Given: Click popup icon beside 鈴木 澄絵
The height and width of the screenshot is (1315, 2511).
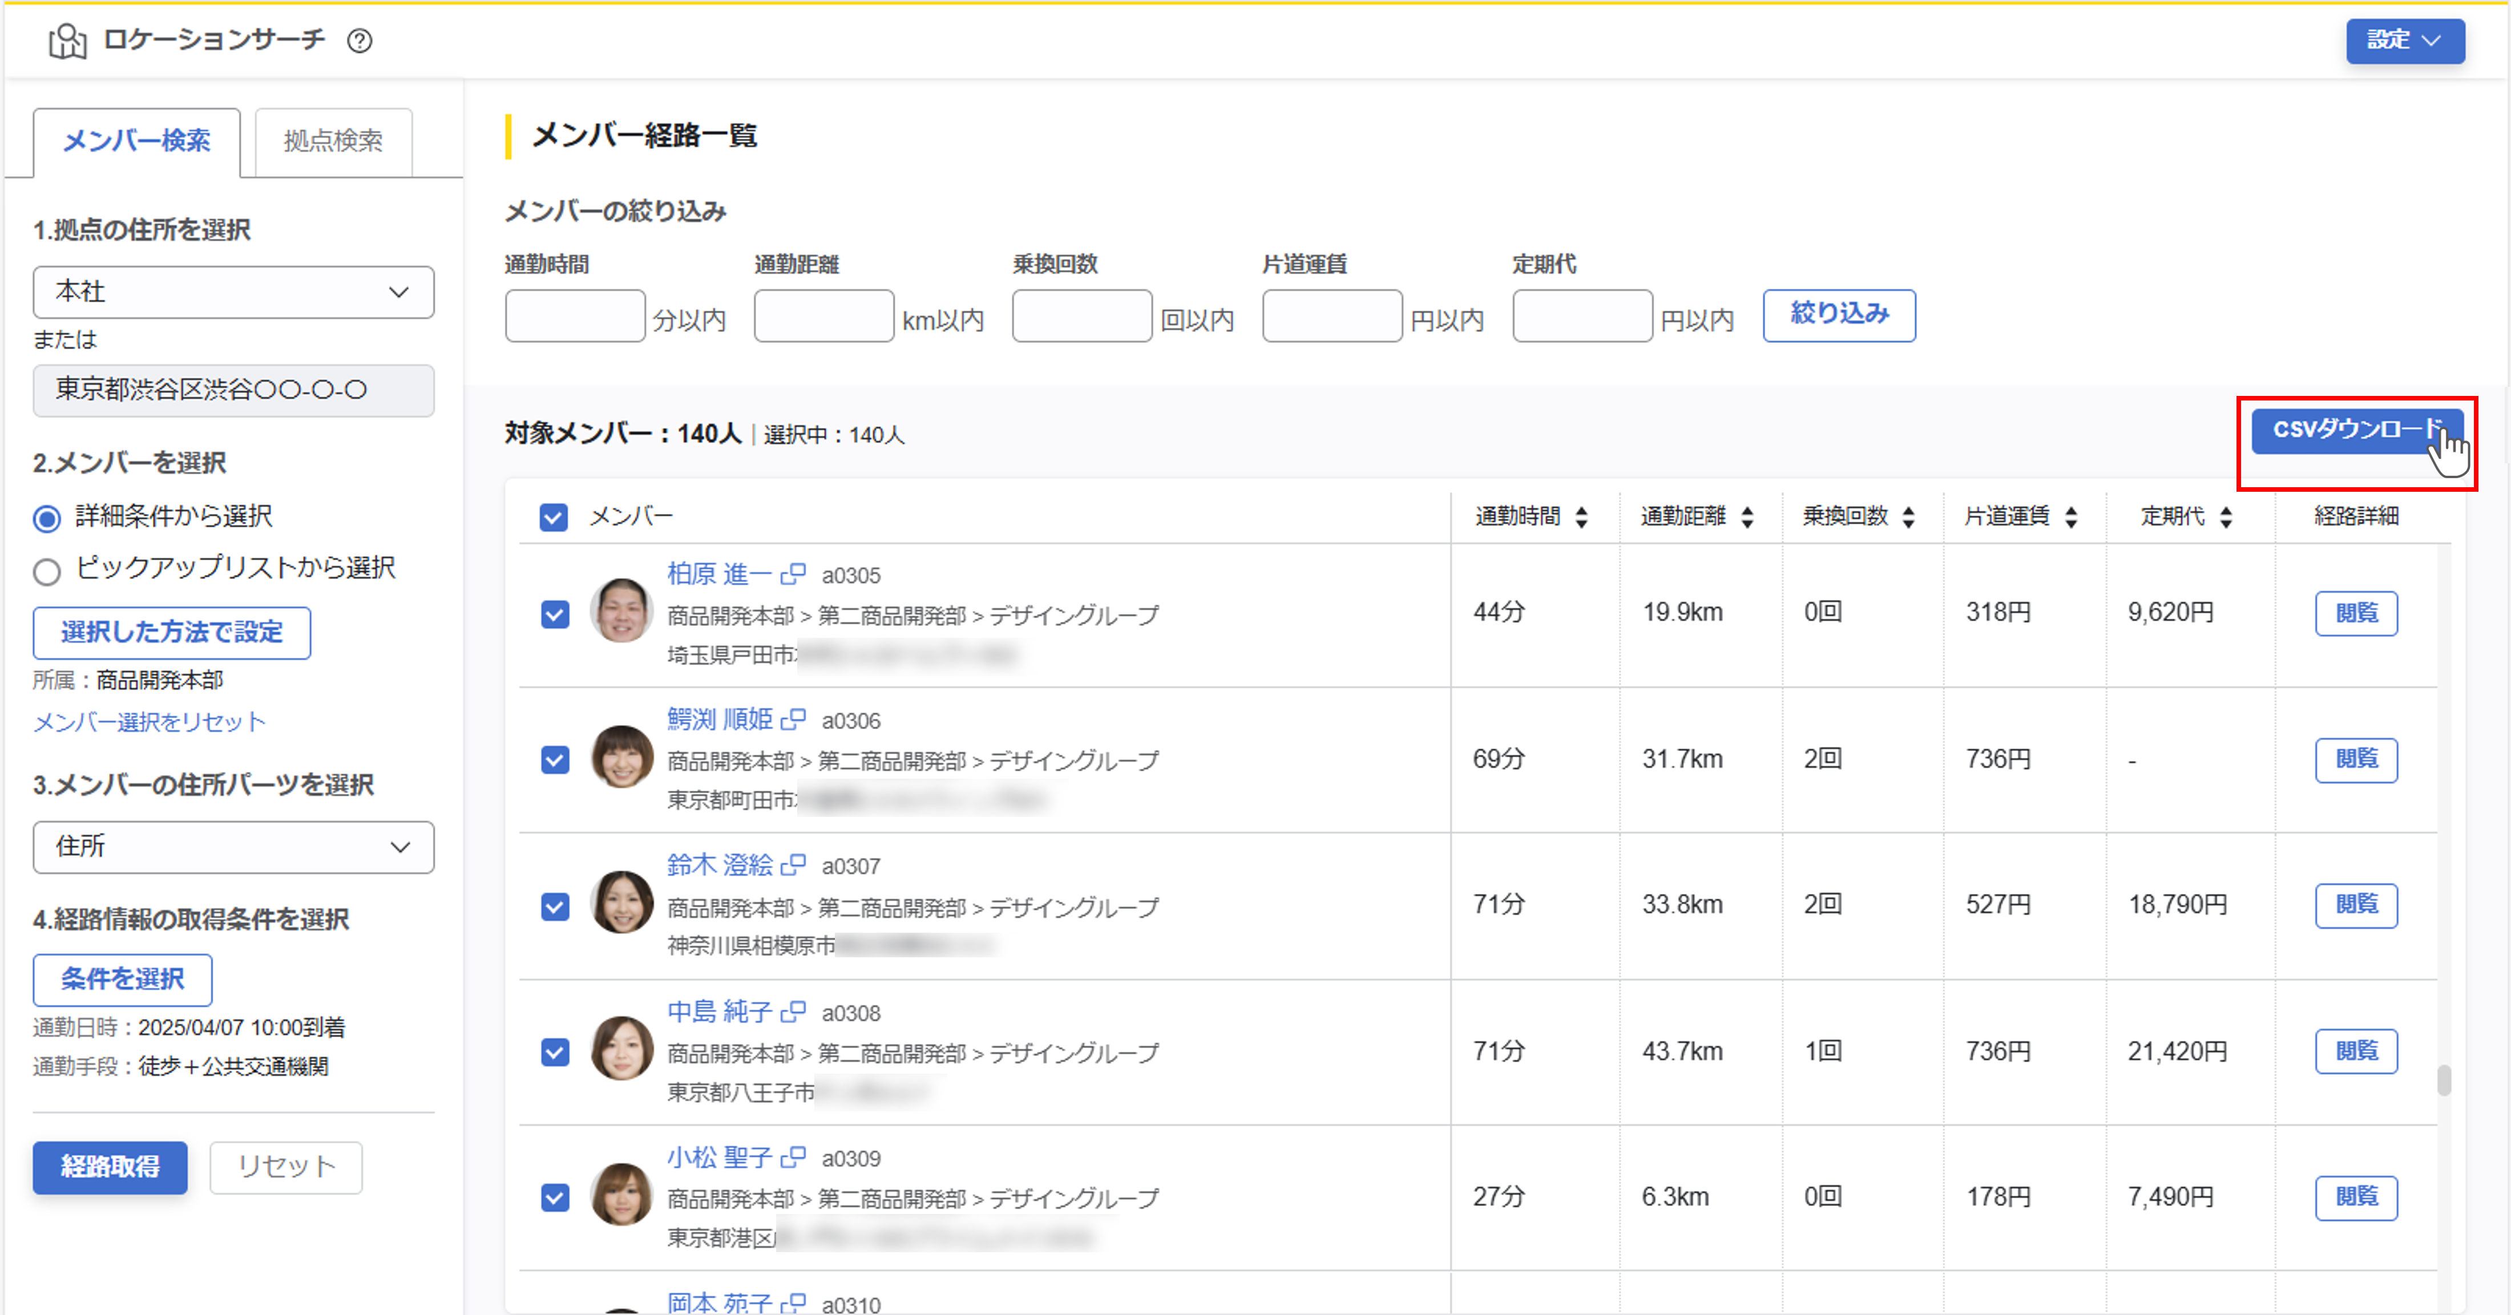Looking at the screenshot, I should click(x=793, y=865).
